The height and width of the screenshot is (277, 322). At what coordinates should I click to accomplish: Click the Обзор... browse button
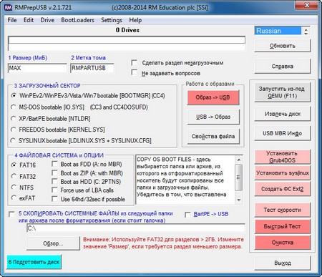(x=53, y=243)
